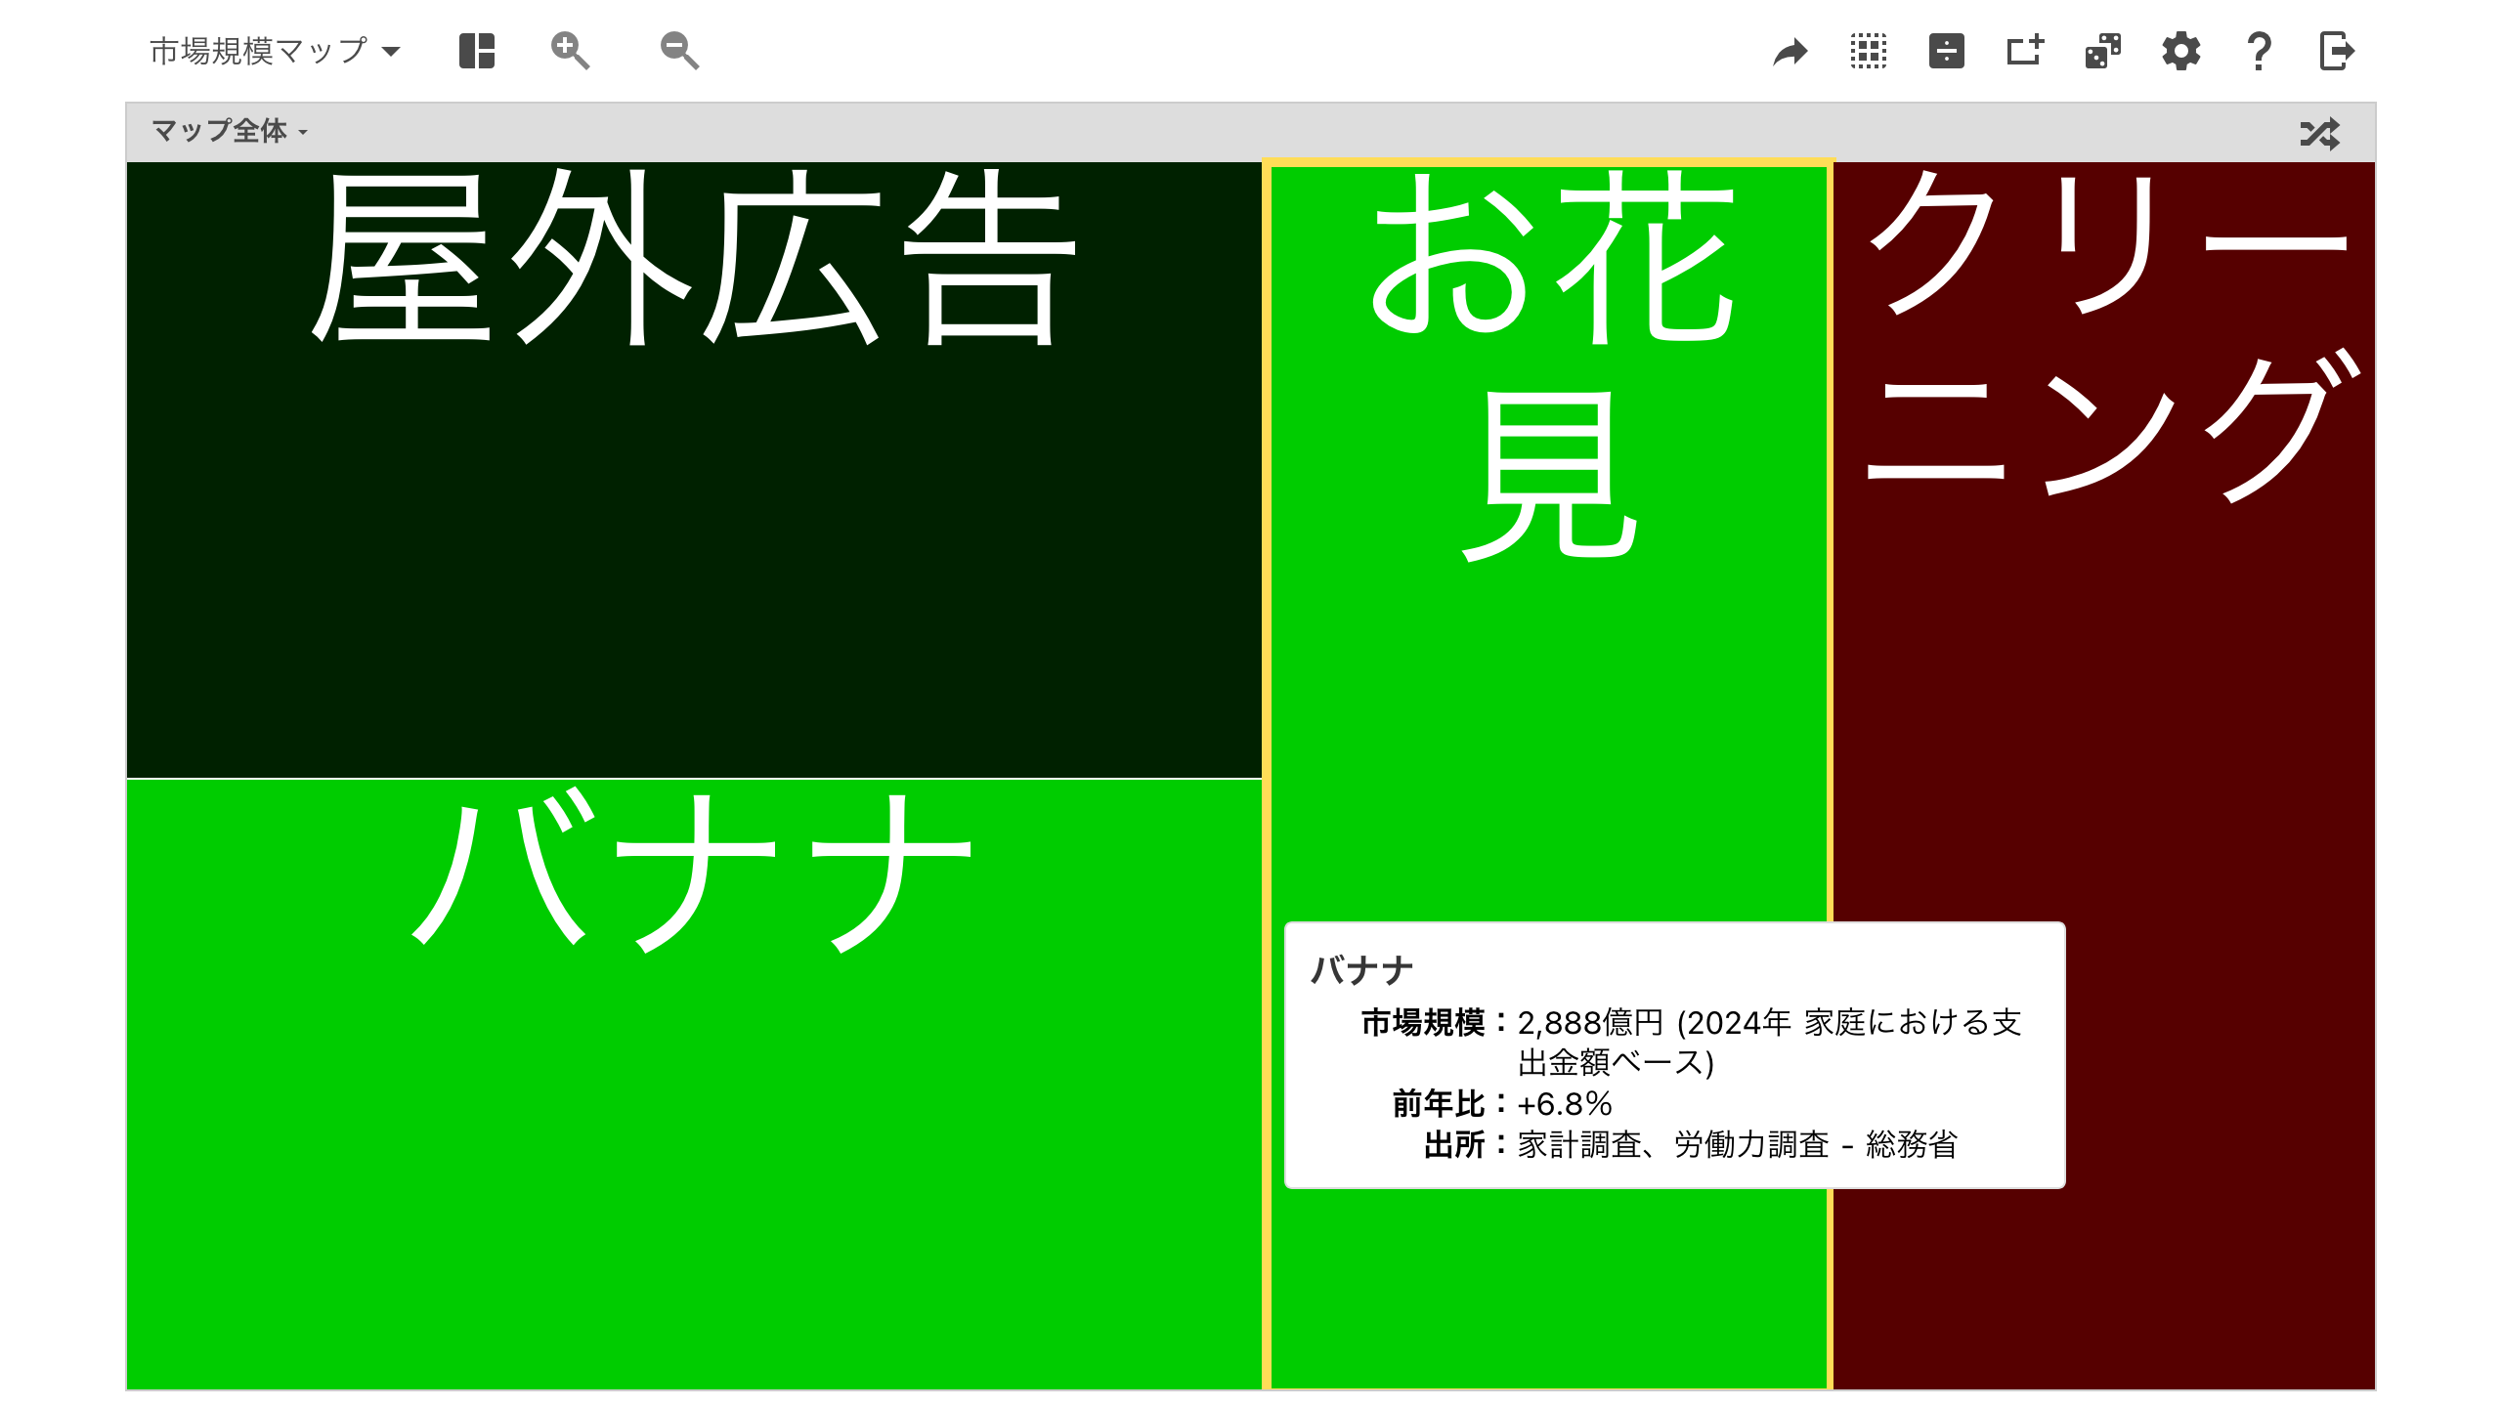
Task: Click the shuffle arrows icon
Action: tap(2320, 133)
